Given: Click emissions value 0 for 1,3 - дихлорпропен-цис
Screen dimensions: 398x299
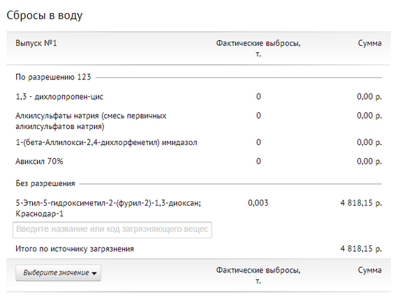Looking at the screenshot, I should (x=258, y=97).
